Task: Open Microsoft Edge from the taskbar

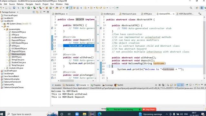Action: pos(99,114)
